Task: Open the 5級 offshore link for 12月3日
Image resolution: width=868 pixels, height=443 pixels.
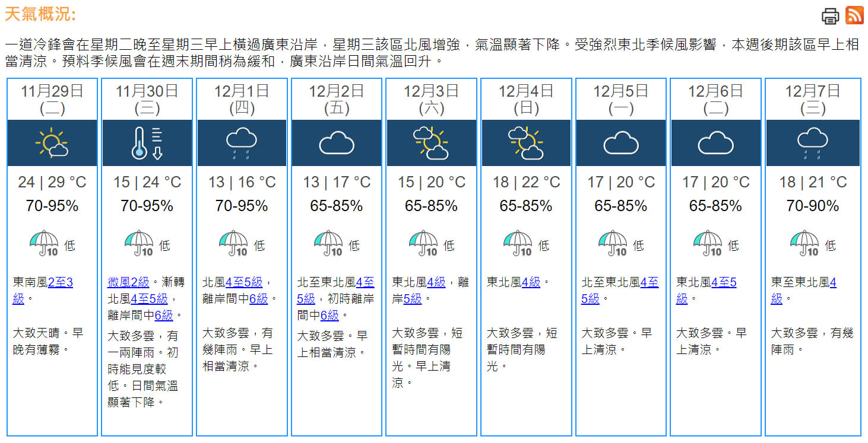Action: pyautogui.click(x=412, y=299)
